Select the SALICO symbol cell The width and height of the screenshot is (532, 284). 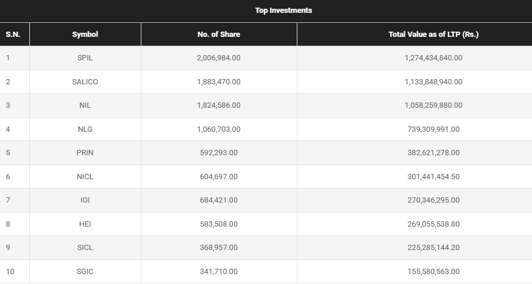(x=85, y=82)
